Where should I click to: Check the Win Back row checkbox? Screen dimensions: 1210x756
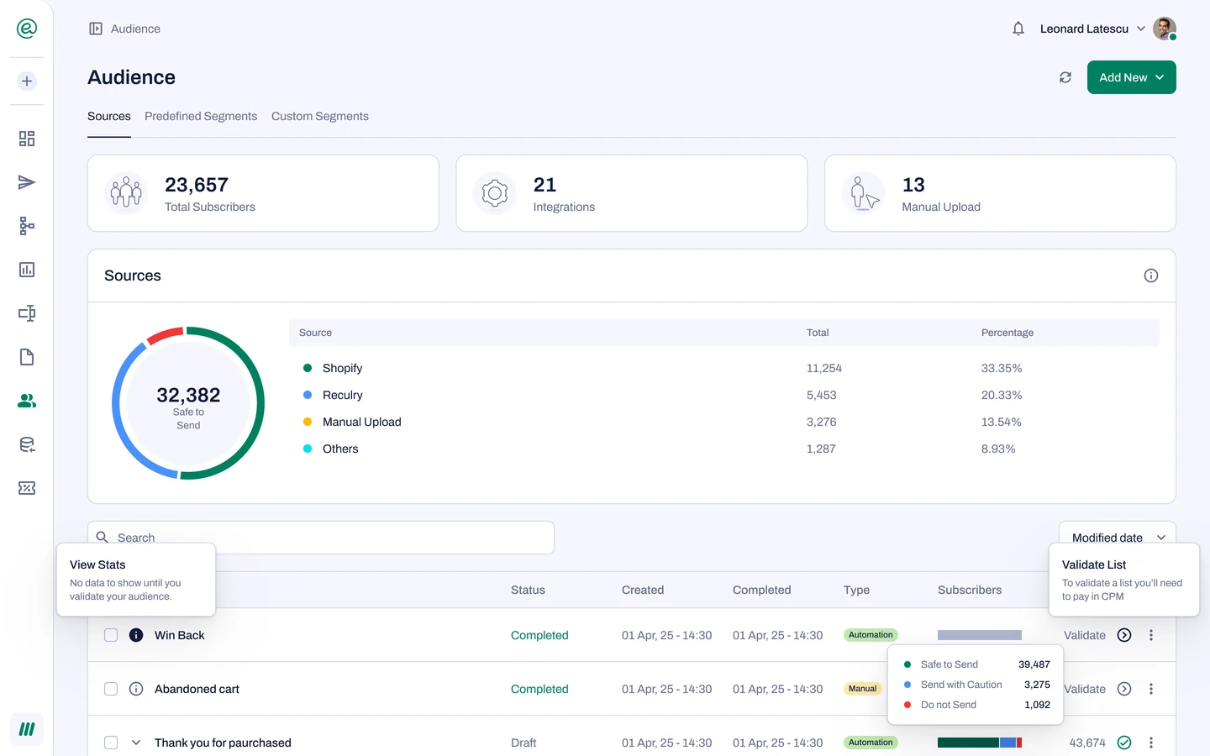111,635
